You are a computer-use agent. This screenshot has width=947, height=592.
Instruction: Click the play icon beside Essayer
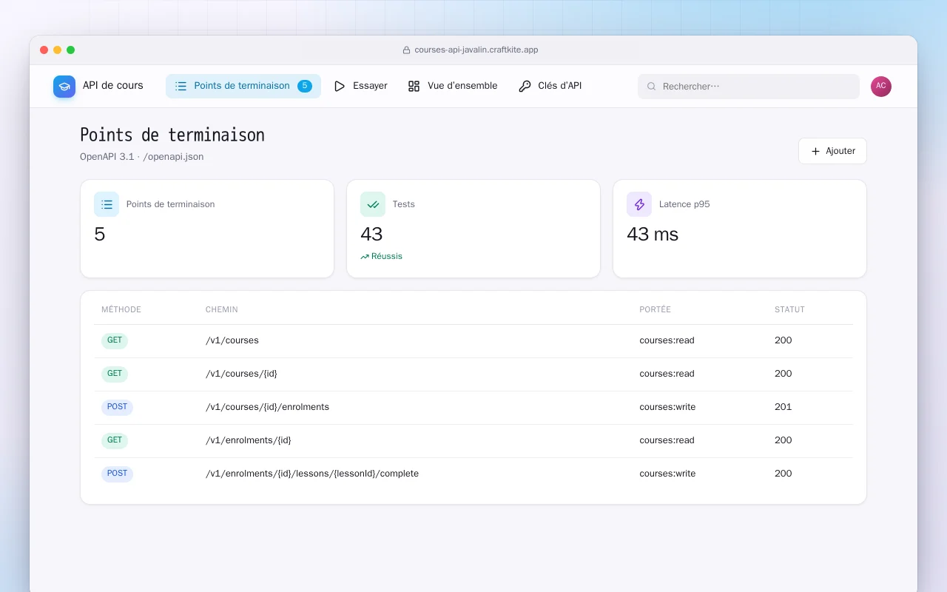click(340, 86)
